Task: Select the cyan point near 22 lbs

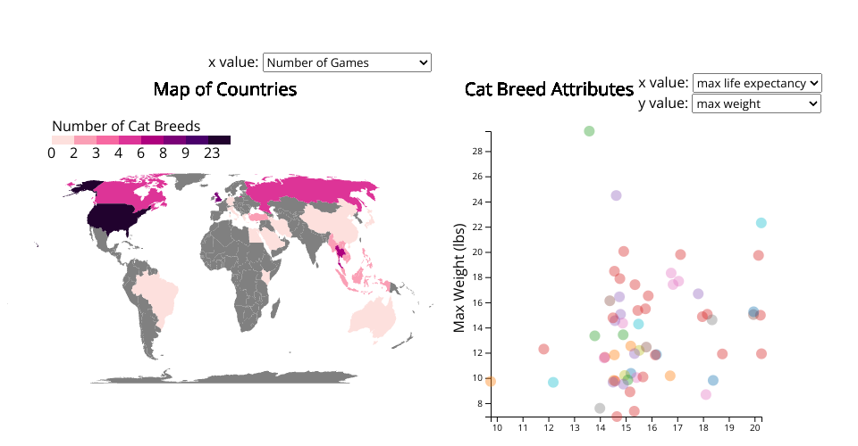Action: (x=761, y=223)
